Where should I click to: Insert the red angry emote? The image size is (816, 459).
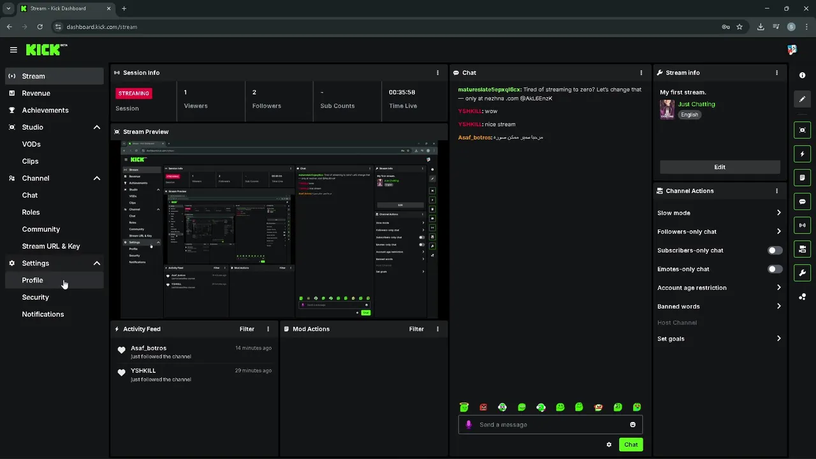pos(483,407)
